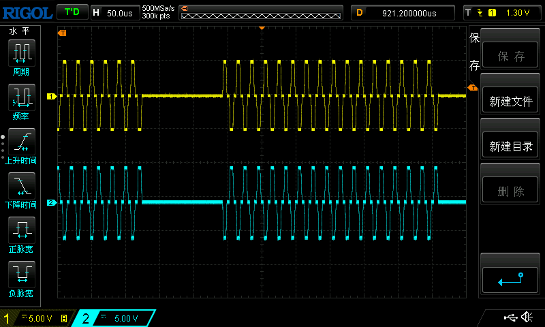Select the 频率 frequency measurement icon
Image resolution: width=545 pixels, height=327 pixels.
click(x=21, y=99)
